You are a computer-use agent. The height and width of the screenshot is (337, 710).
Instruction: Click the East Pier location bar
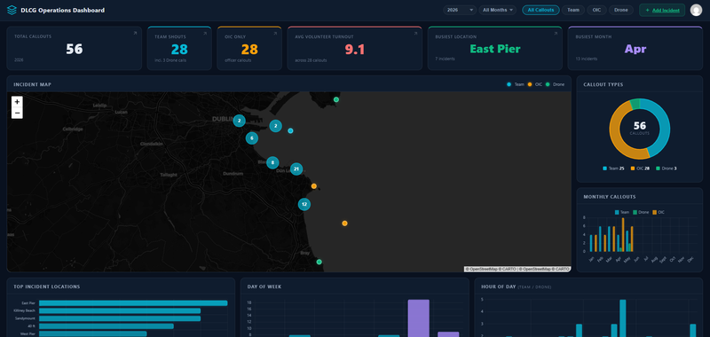133,303
